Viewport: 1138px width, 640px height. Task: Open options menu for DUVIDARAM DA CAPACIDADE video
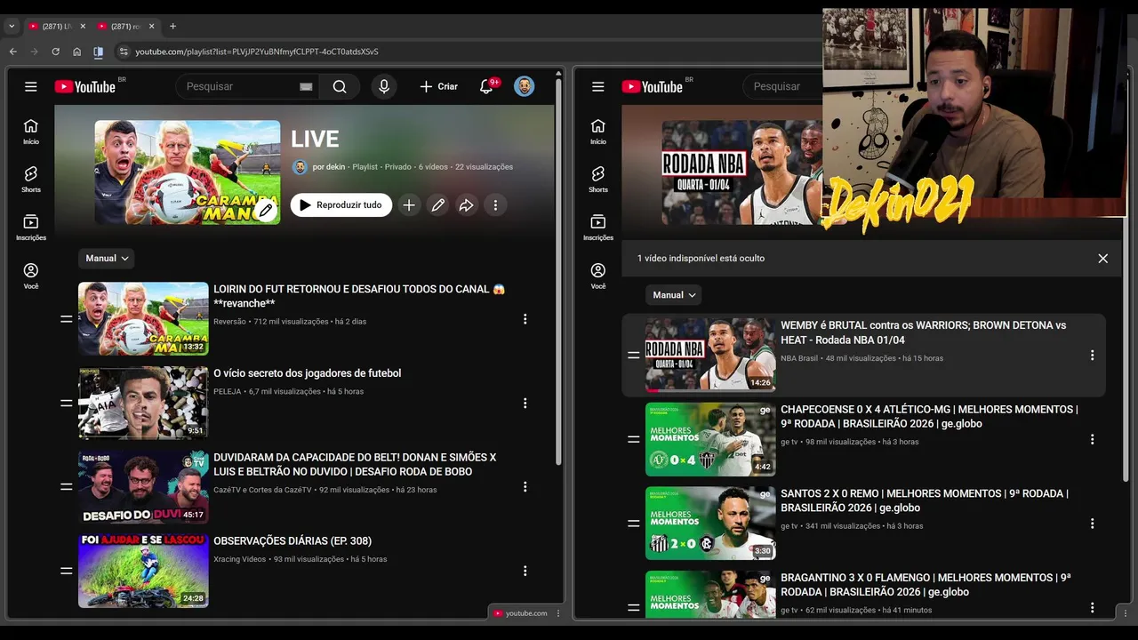525,487
